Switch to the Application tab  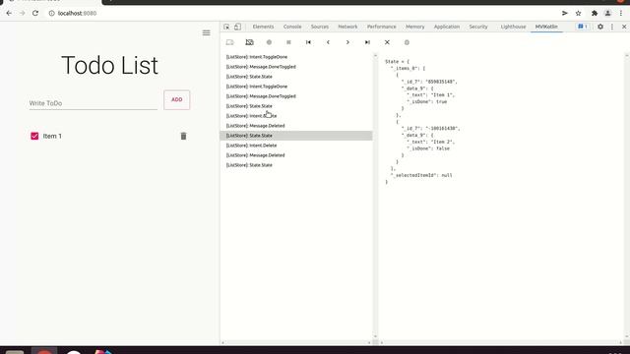(x=446, y=27)
